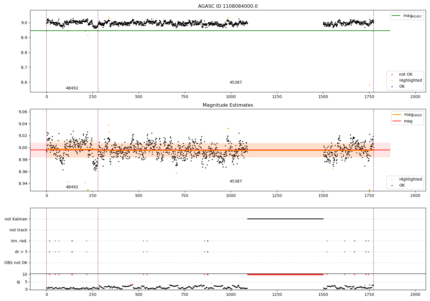Click y-axis tick 9.02 in middle plot
The width and height of the screenshot is (430, 301).
click(x=23, y=136)
